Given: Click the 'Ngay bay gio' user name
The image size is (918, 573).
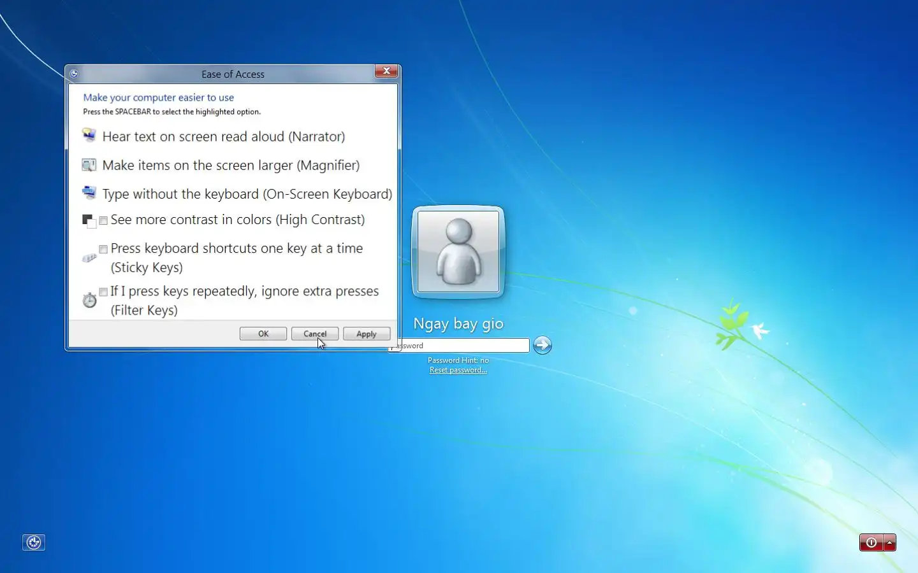Looking at the screenshot, I should [458, 323].
